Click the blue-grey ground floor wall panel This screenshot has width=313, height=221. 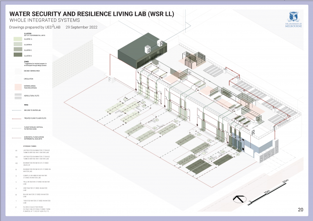tap(257, 145)
